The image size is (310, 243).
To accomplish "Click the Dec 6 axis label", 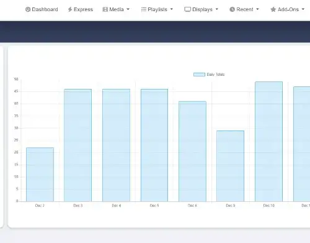I will point(192,206).
